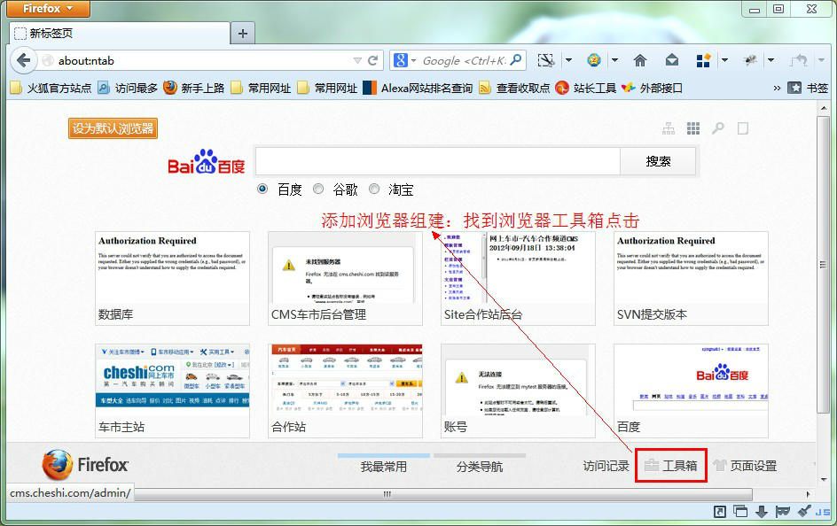Open the 火狐官方站点 bookmark folder

(x=51, y=88)
